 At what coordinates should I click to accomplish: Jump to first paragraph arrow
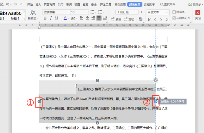(x=149, y=20)
